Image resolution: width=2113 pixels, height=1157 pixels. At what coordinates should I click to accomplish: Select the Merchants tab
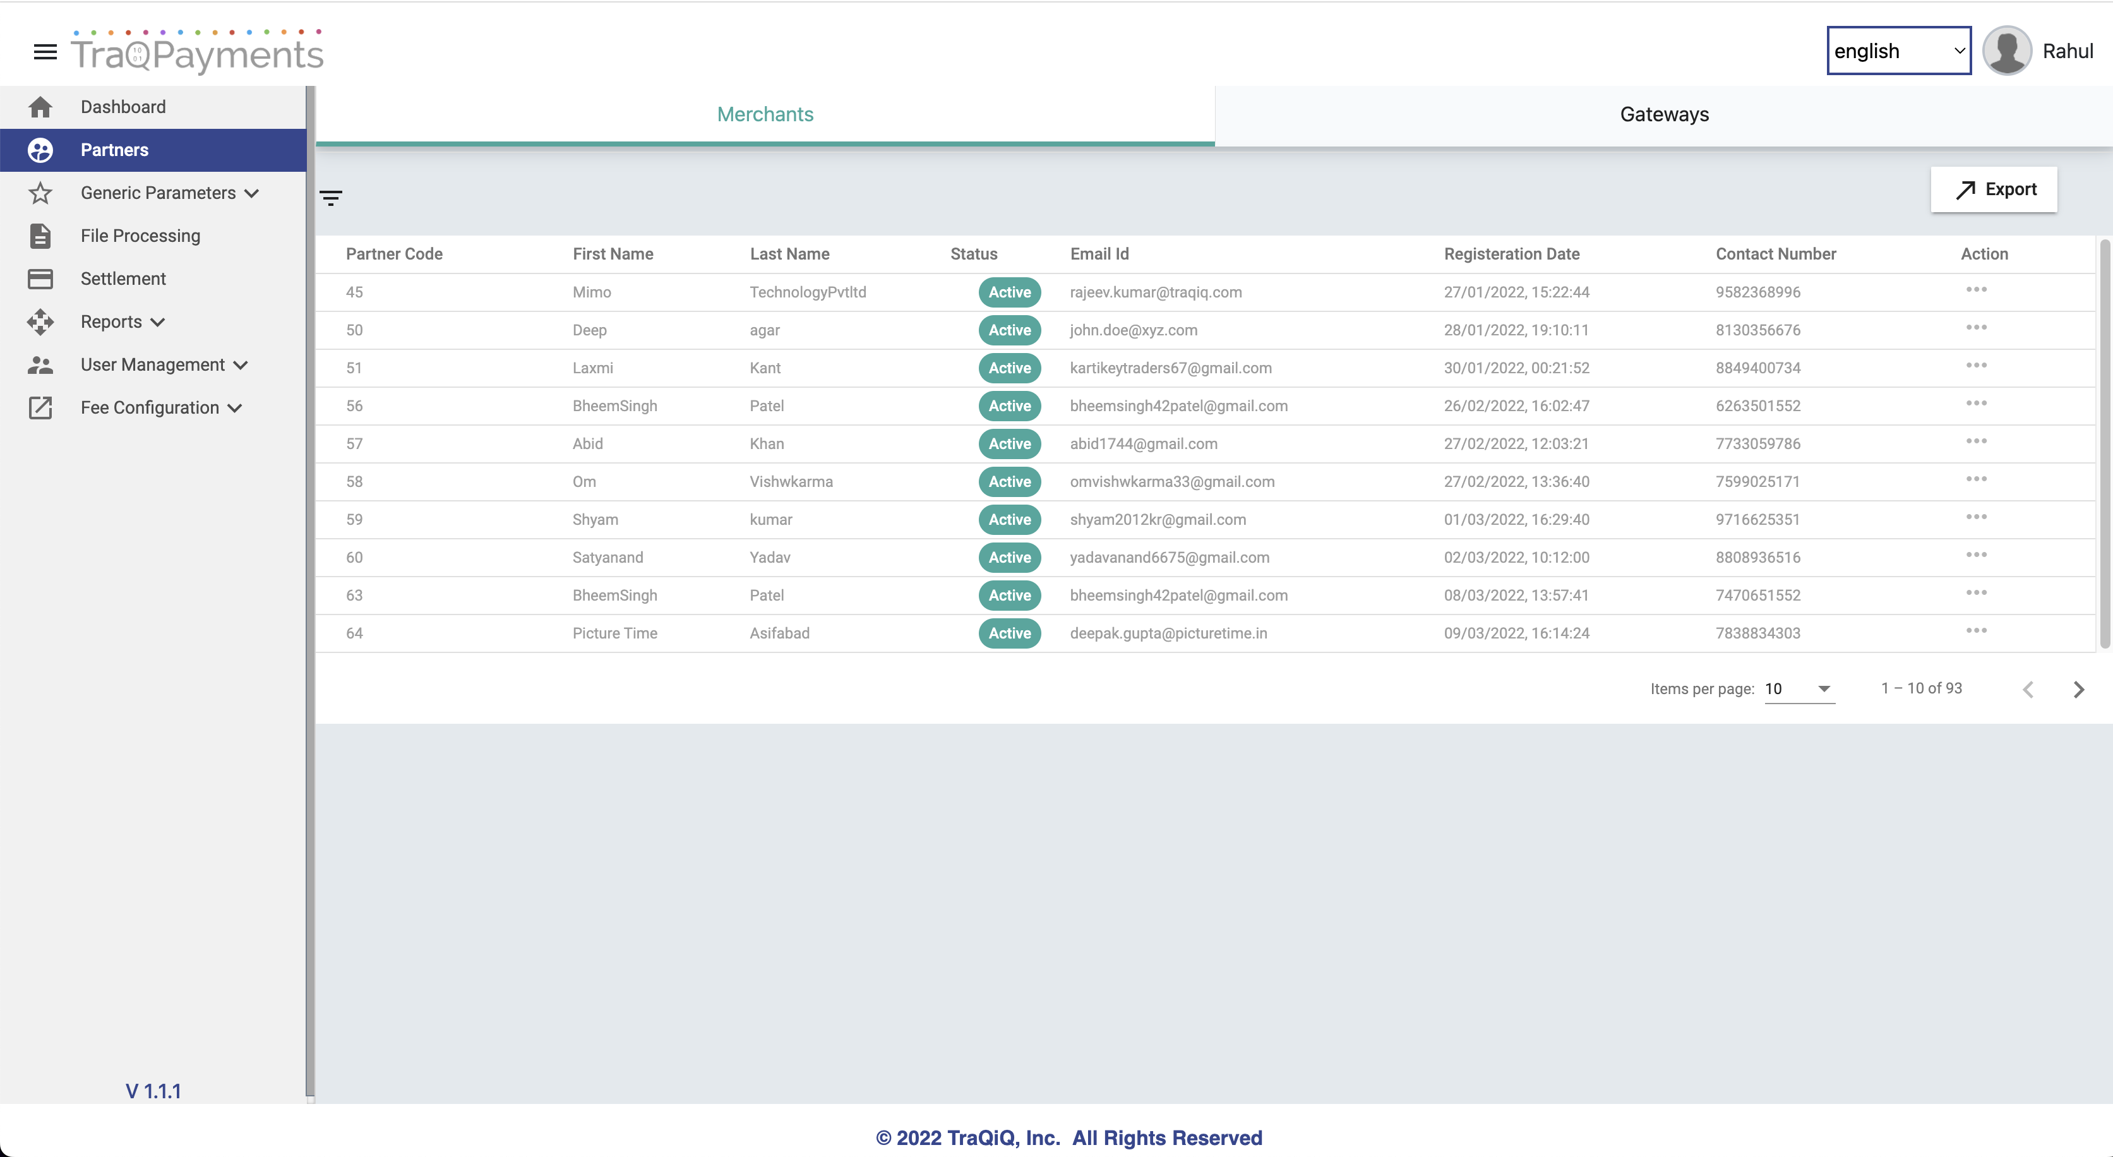tap(765, 115)
